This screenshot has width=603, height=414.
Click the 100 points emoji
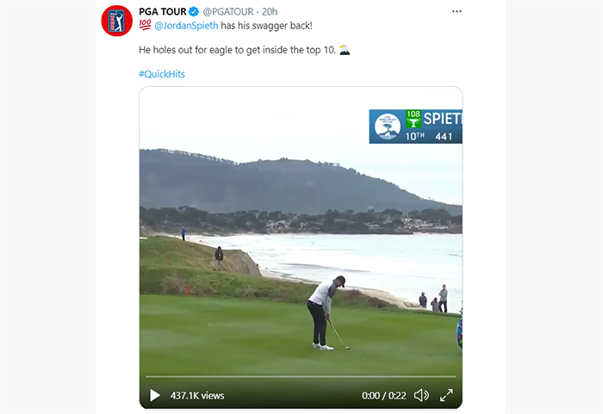[x=145, y=25]
